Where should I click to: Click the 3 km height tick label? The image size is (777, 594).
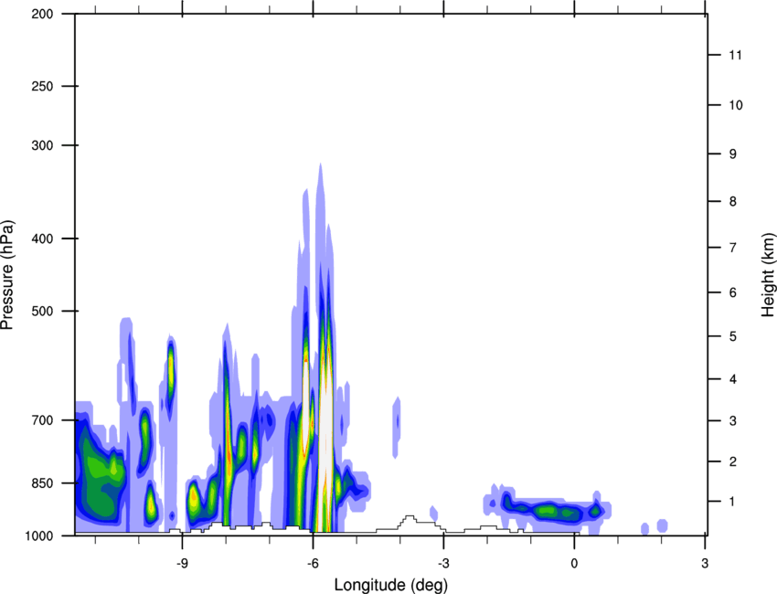[x=733, y=420]
